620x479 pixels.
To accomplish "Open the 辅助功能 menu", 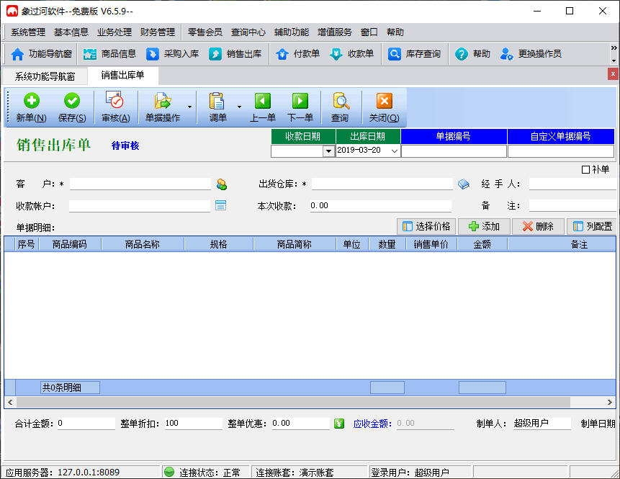I will (x=292, y=32).
